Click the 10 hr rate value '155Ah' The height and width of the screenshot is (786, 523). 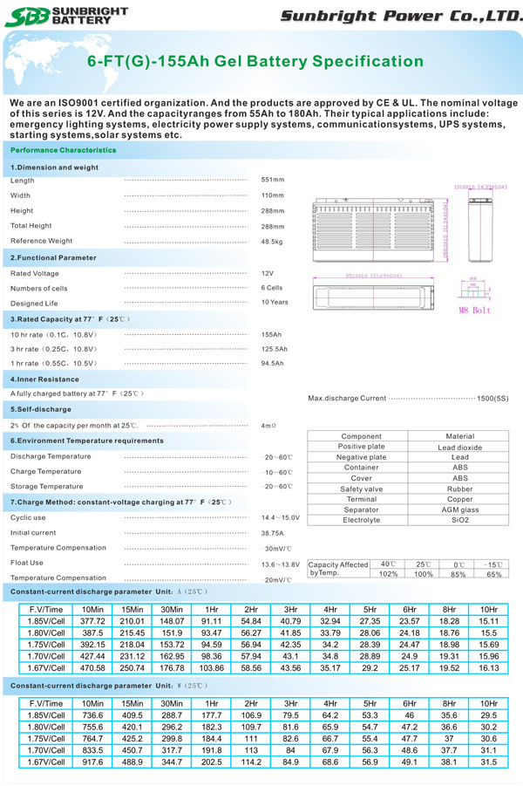click(271, 334)
